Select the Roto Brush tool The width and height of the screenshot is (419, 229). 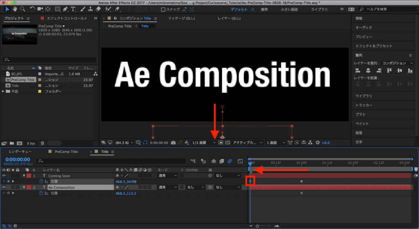point(108,9)
